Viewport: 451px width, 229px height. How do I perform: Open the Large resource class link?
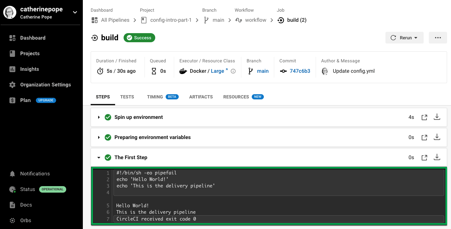219,71
